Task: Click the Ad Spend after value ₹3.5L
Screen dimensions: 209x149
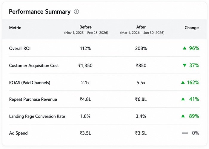Action: click(x=141, y=133)
